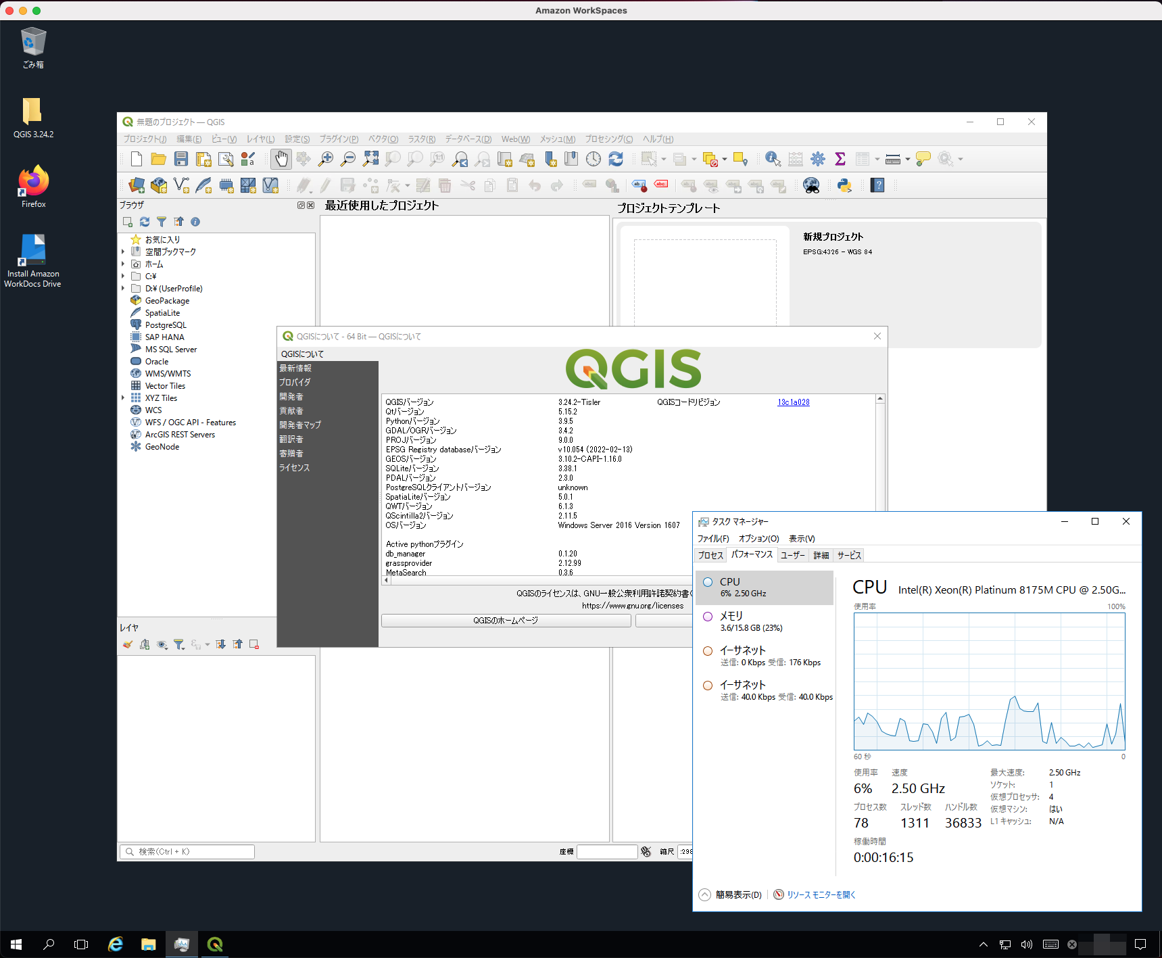The width and height of the screenshot is (1162, 958).
Task: Open the Python console
Action: (x=844, y=185)
